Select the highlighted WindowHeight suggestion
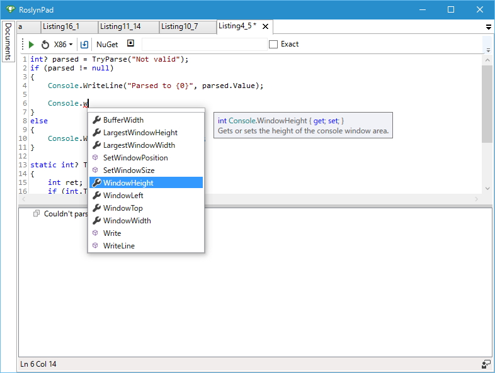Viewport: 495px width, 373px height. pos(146,182)
